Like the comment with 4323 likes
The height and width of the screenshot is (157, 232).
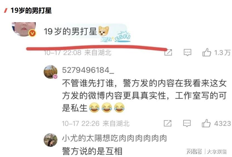pyautogui.click(x=206, y=123)
